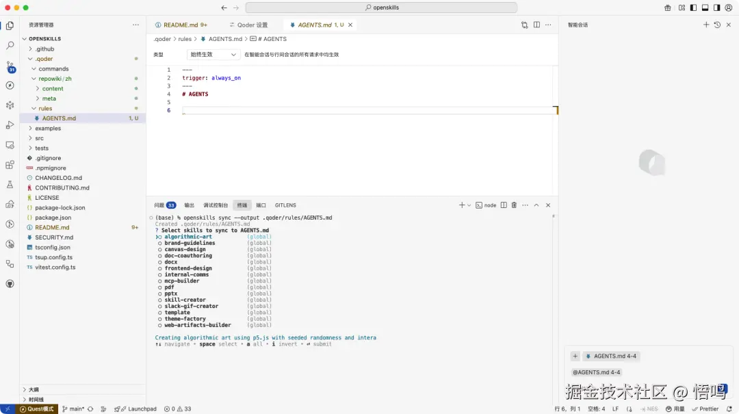Open GITLENS panel tab
Viewport: 739px width, 414px height.
point(285,205)
